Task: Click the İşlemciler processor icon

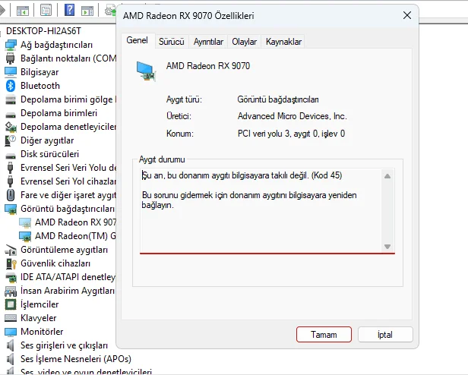Action: pyautogui.click(x=11, y=304)
